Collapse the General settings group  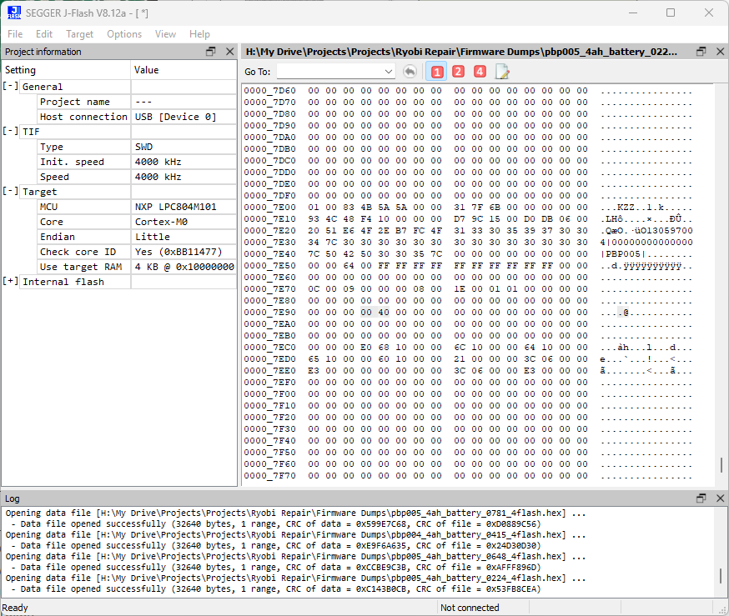pyautogui.click(x=11, y=87)
